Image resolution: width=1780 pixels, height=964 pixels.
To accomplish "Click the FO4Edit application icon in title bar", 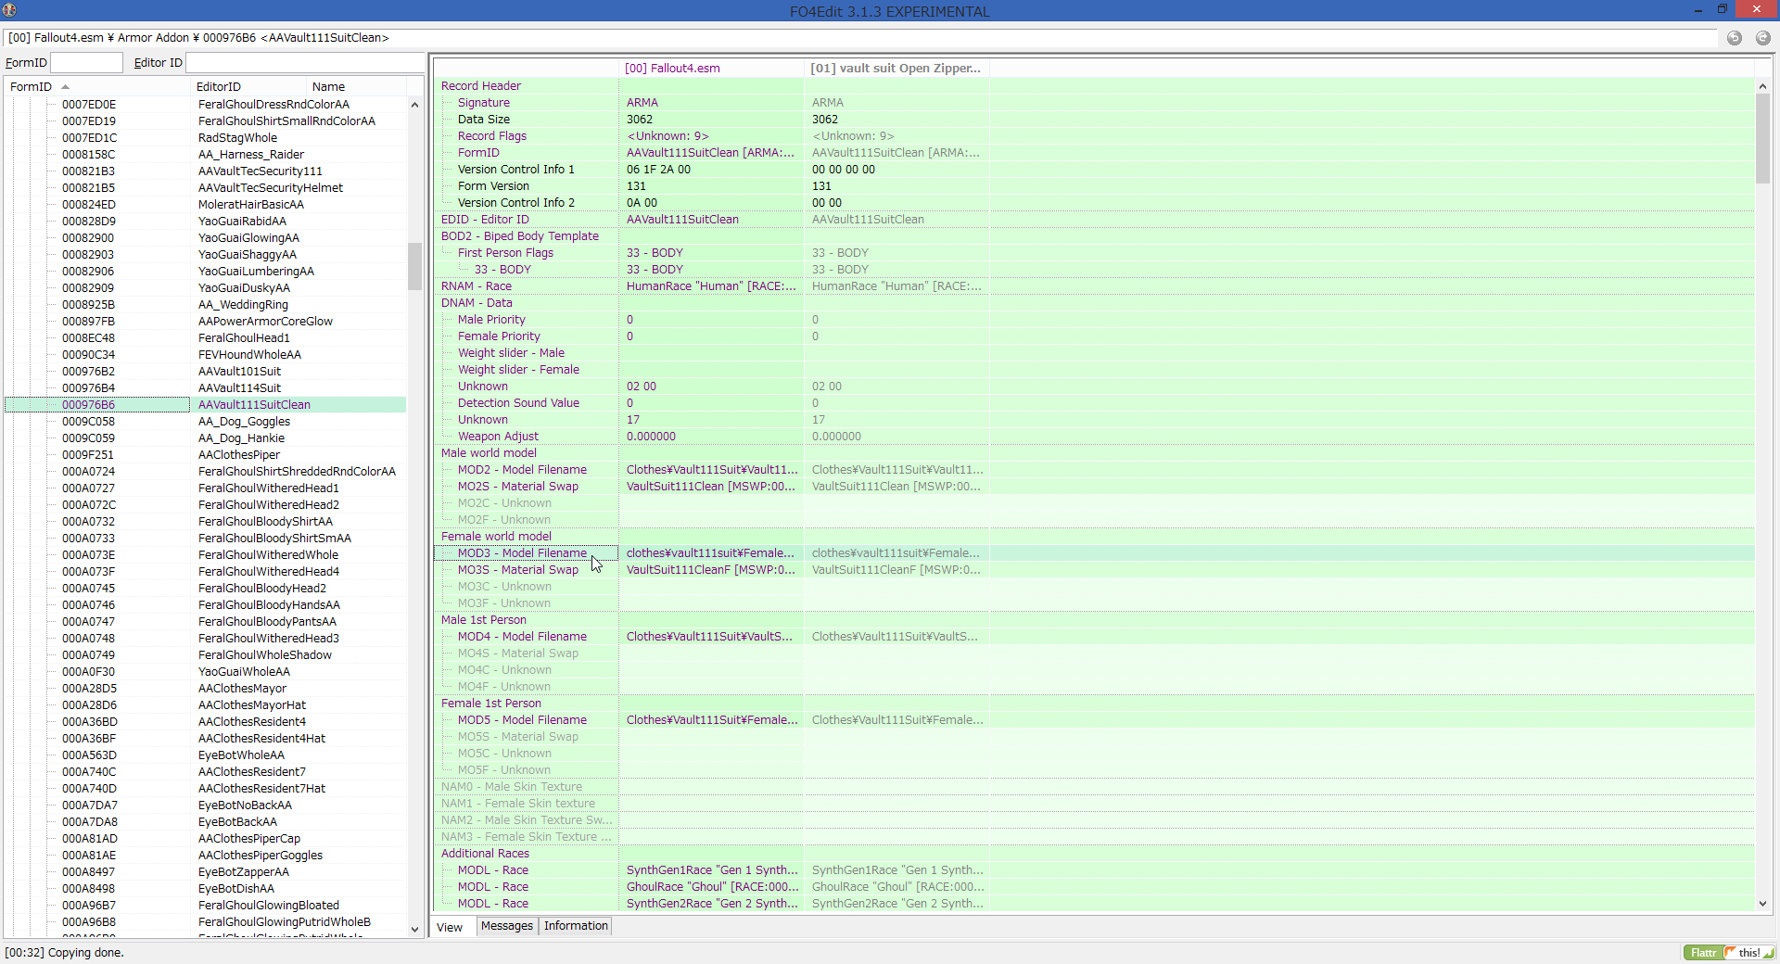I will 9,10.
